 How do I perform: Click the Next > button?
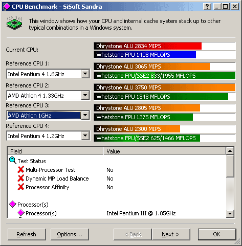171,234
